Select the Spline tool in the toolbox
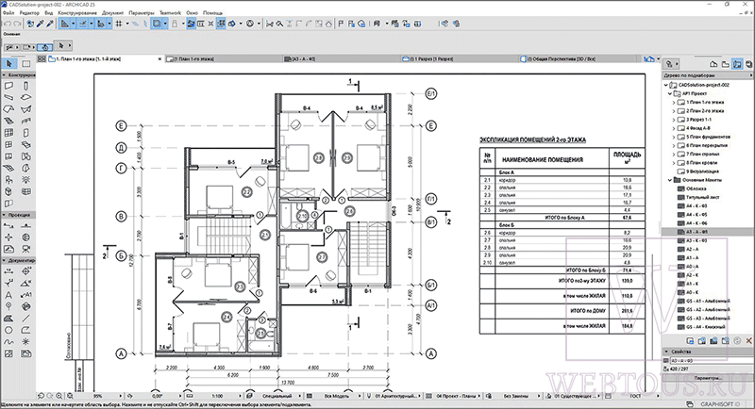The width and height of the screenshot is (755, 409). pos(8,342)
